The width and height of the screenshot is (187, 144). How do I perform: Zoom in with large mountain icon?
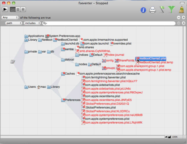169,137
